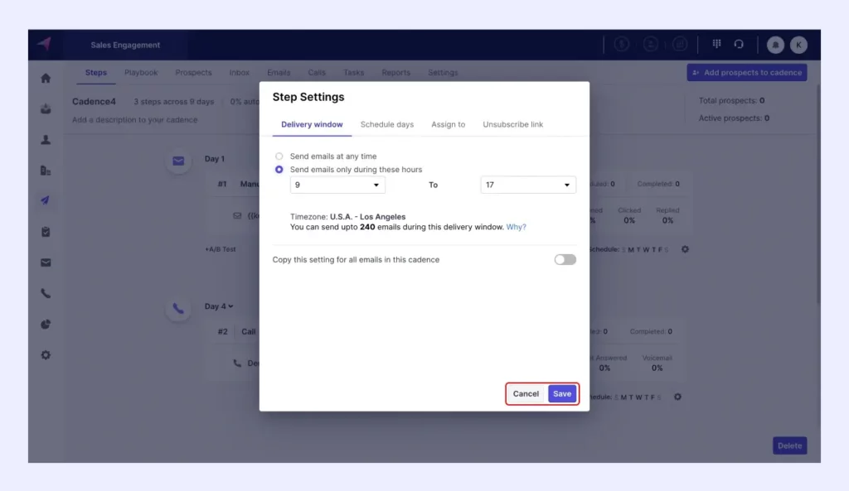The image size is (849, 491).
Task: Open the end hour dropdown showing 17
Action: 528,185
